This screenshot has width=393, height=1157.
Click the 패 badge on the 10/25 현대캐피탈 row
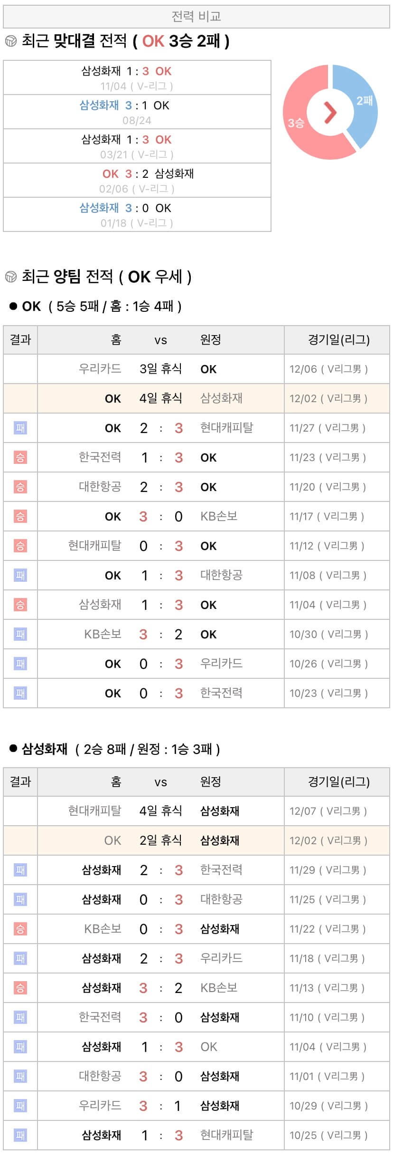pos(20,1135)
